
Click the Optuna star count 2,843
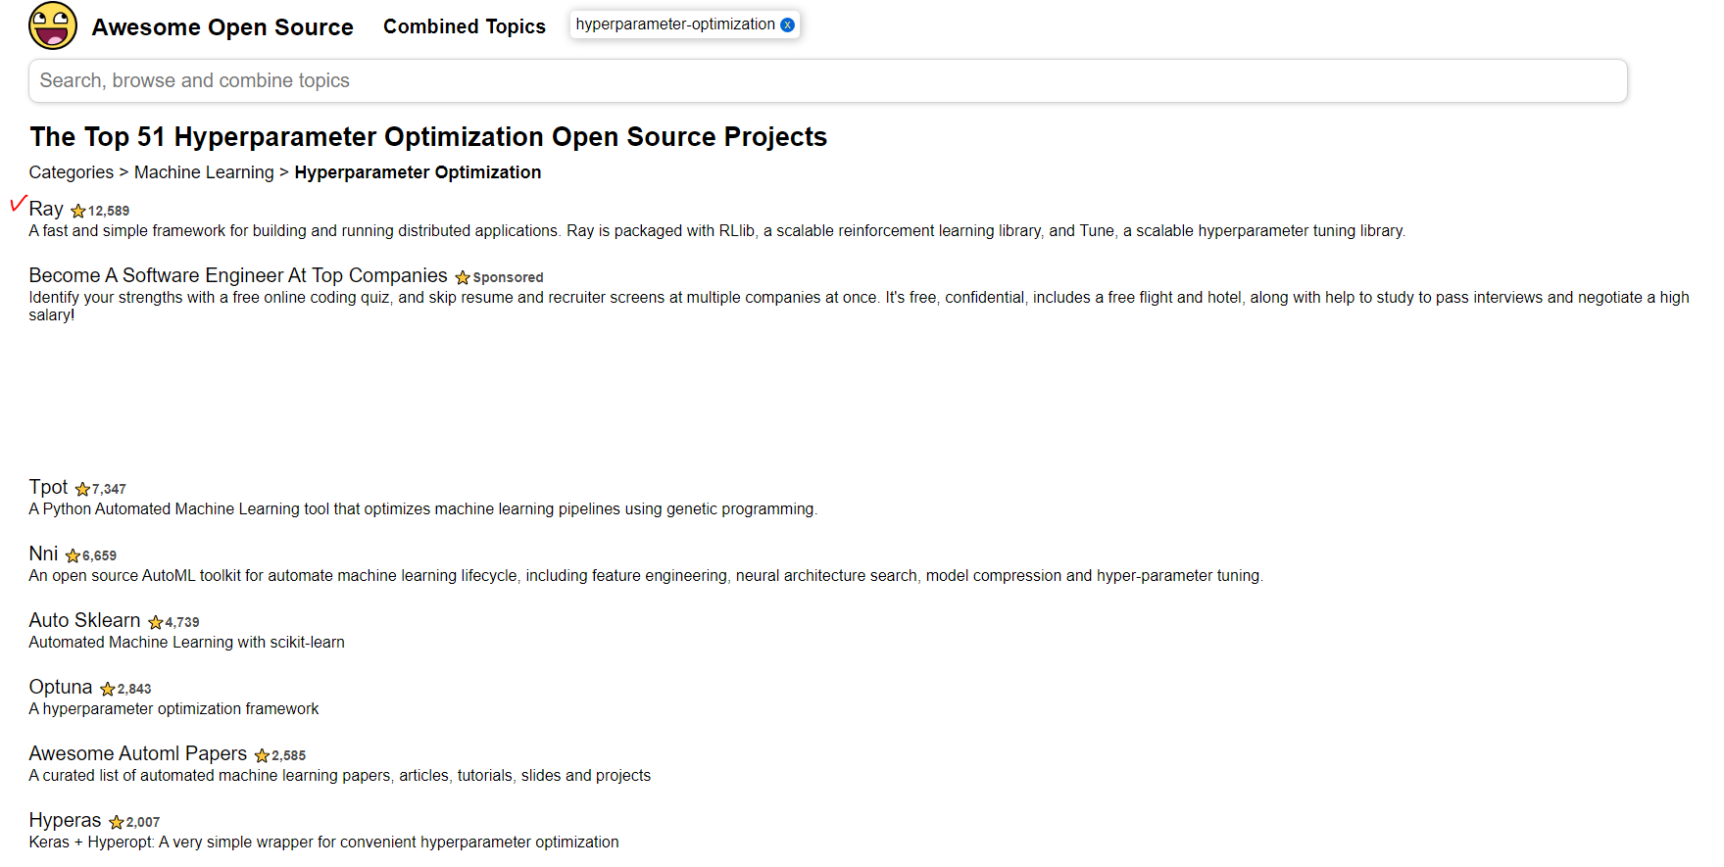pyautogui.click(x=134, y=689)
